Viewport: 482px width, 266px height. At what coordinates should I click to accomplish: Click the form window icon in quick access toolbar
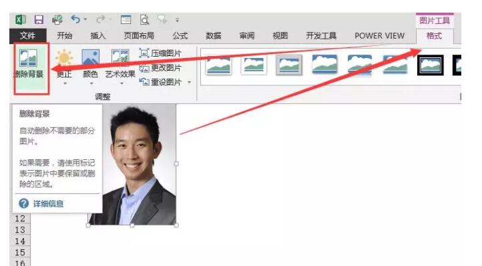(126, 20)
